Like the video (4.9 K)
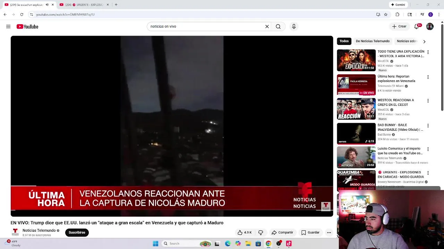 point(245,232)
